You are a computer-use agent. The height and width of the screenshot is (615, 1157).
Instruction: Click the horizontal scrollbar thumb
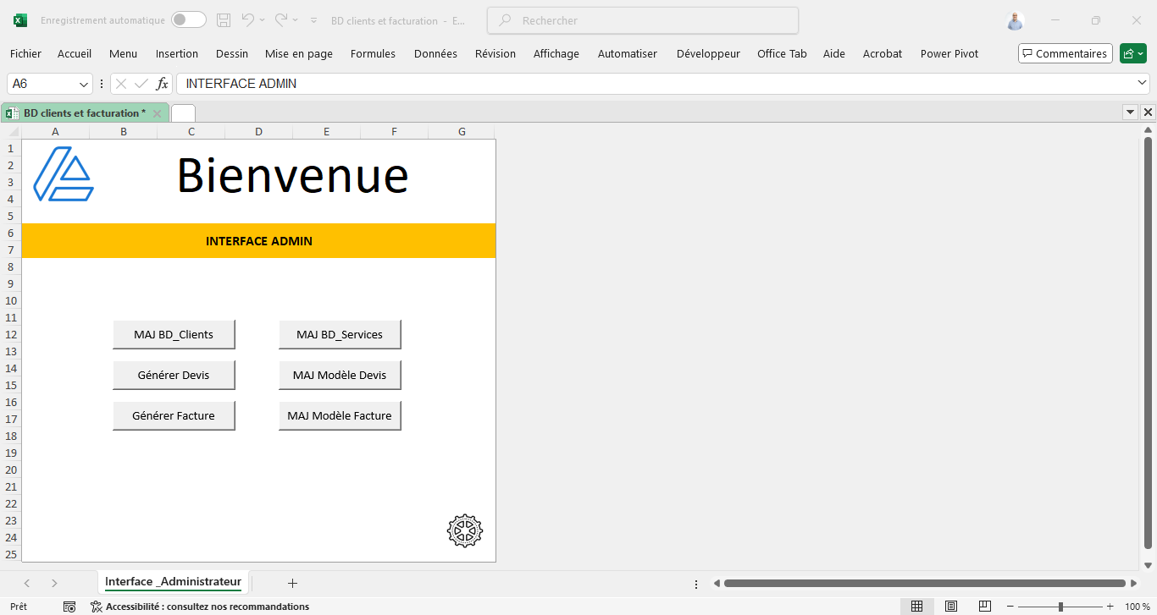[x=925, y=583]
